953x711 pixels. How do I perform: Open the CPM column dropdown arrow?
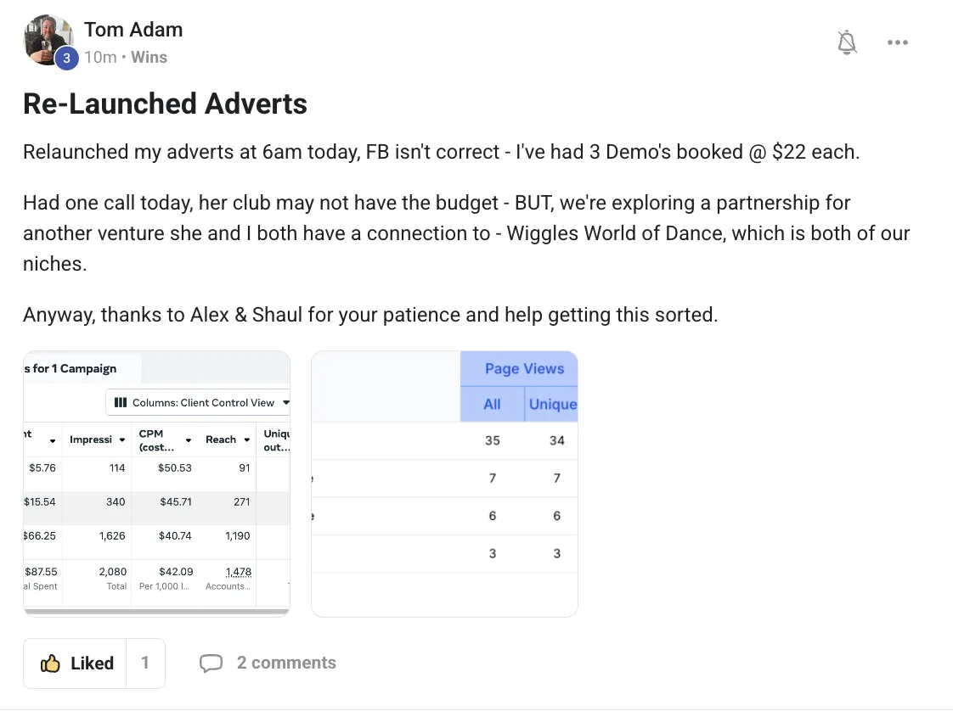coord(190,440)
